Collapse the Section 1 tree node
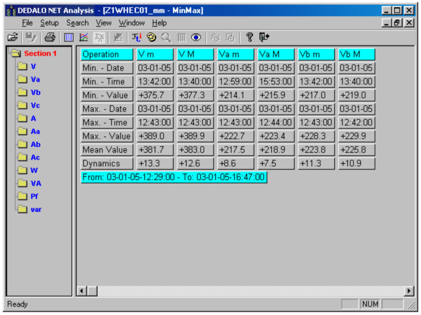Screen dimensions: 421x315 [15, 53]
